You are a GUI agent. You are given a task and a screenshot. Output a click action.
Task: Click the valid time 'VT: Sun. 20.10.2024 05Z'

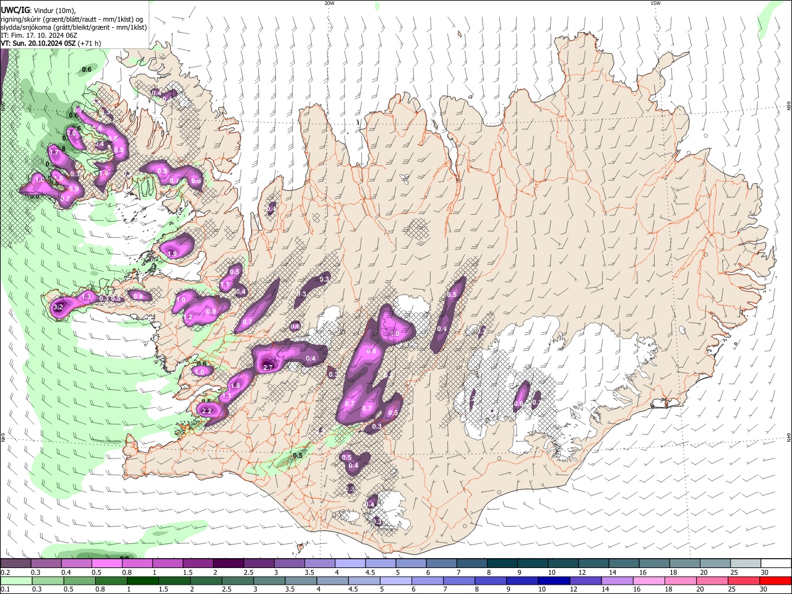38,43
